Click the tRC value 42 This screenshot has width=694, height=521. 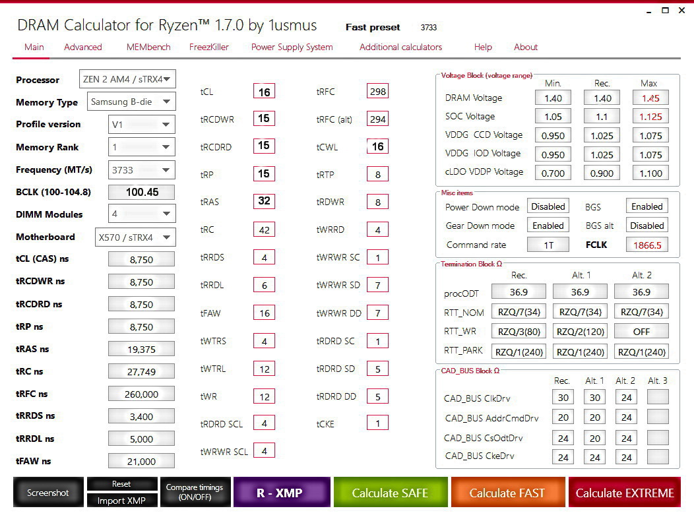[265, 230]
